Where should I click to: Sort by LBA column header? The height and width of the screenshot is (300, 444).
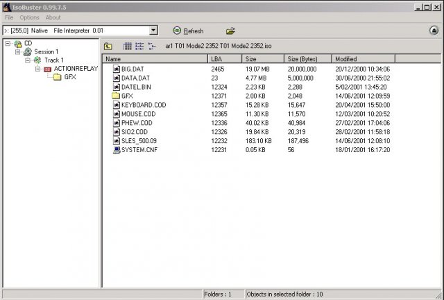click(x=225, y=59)
